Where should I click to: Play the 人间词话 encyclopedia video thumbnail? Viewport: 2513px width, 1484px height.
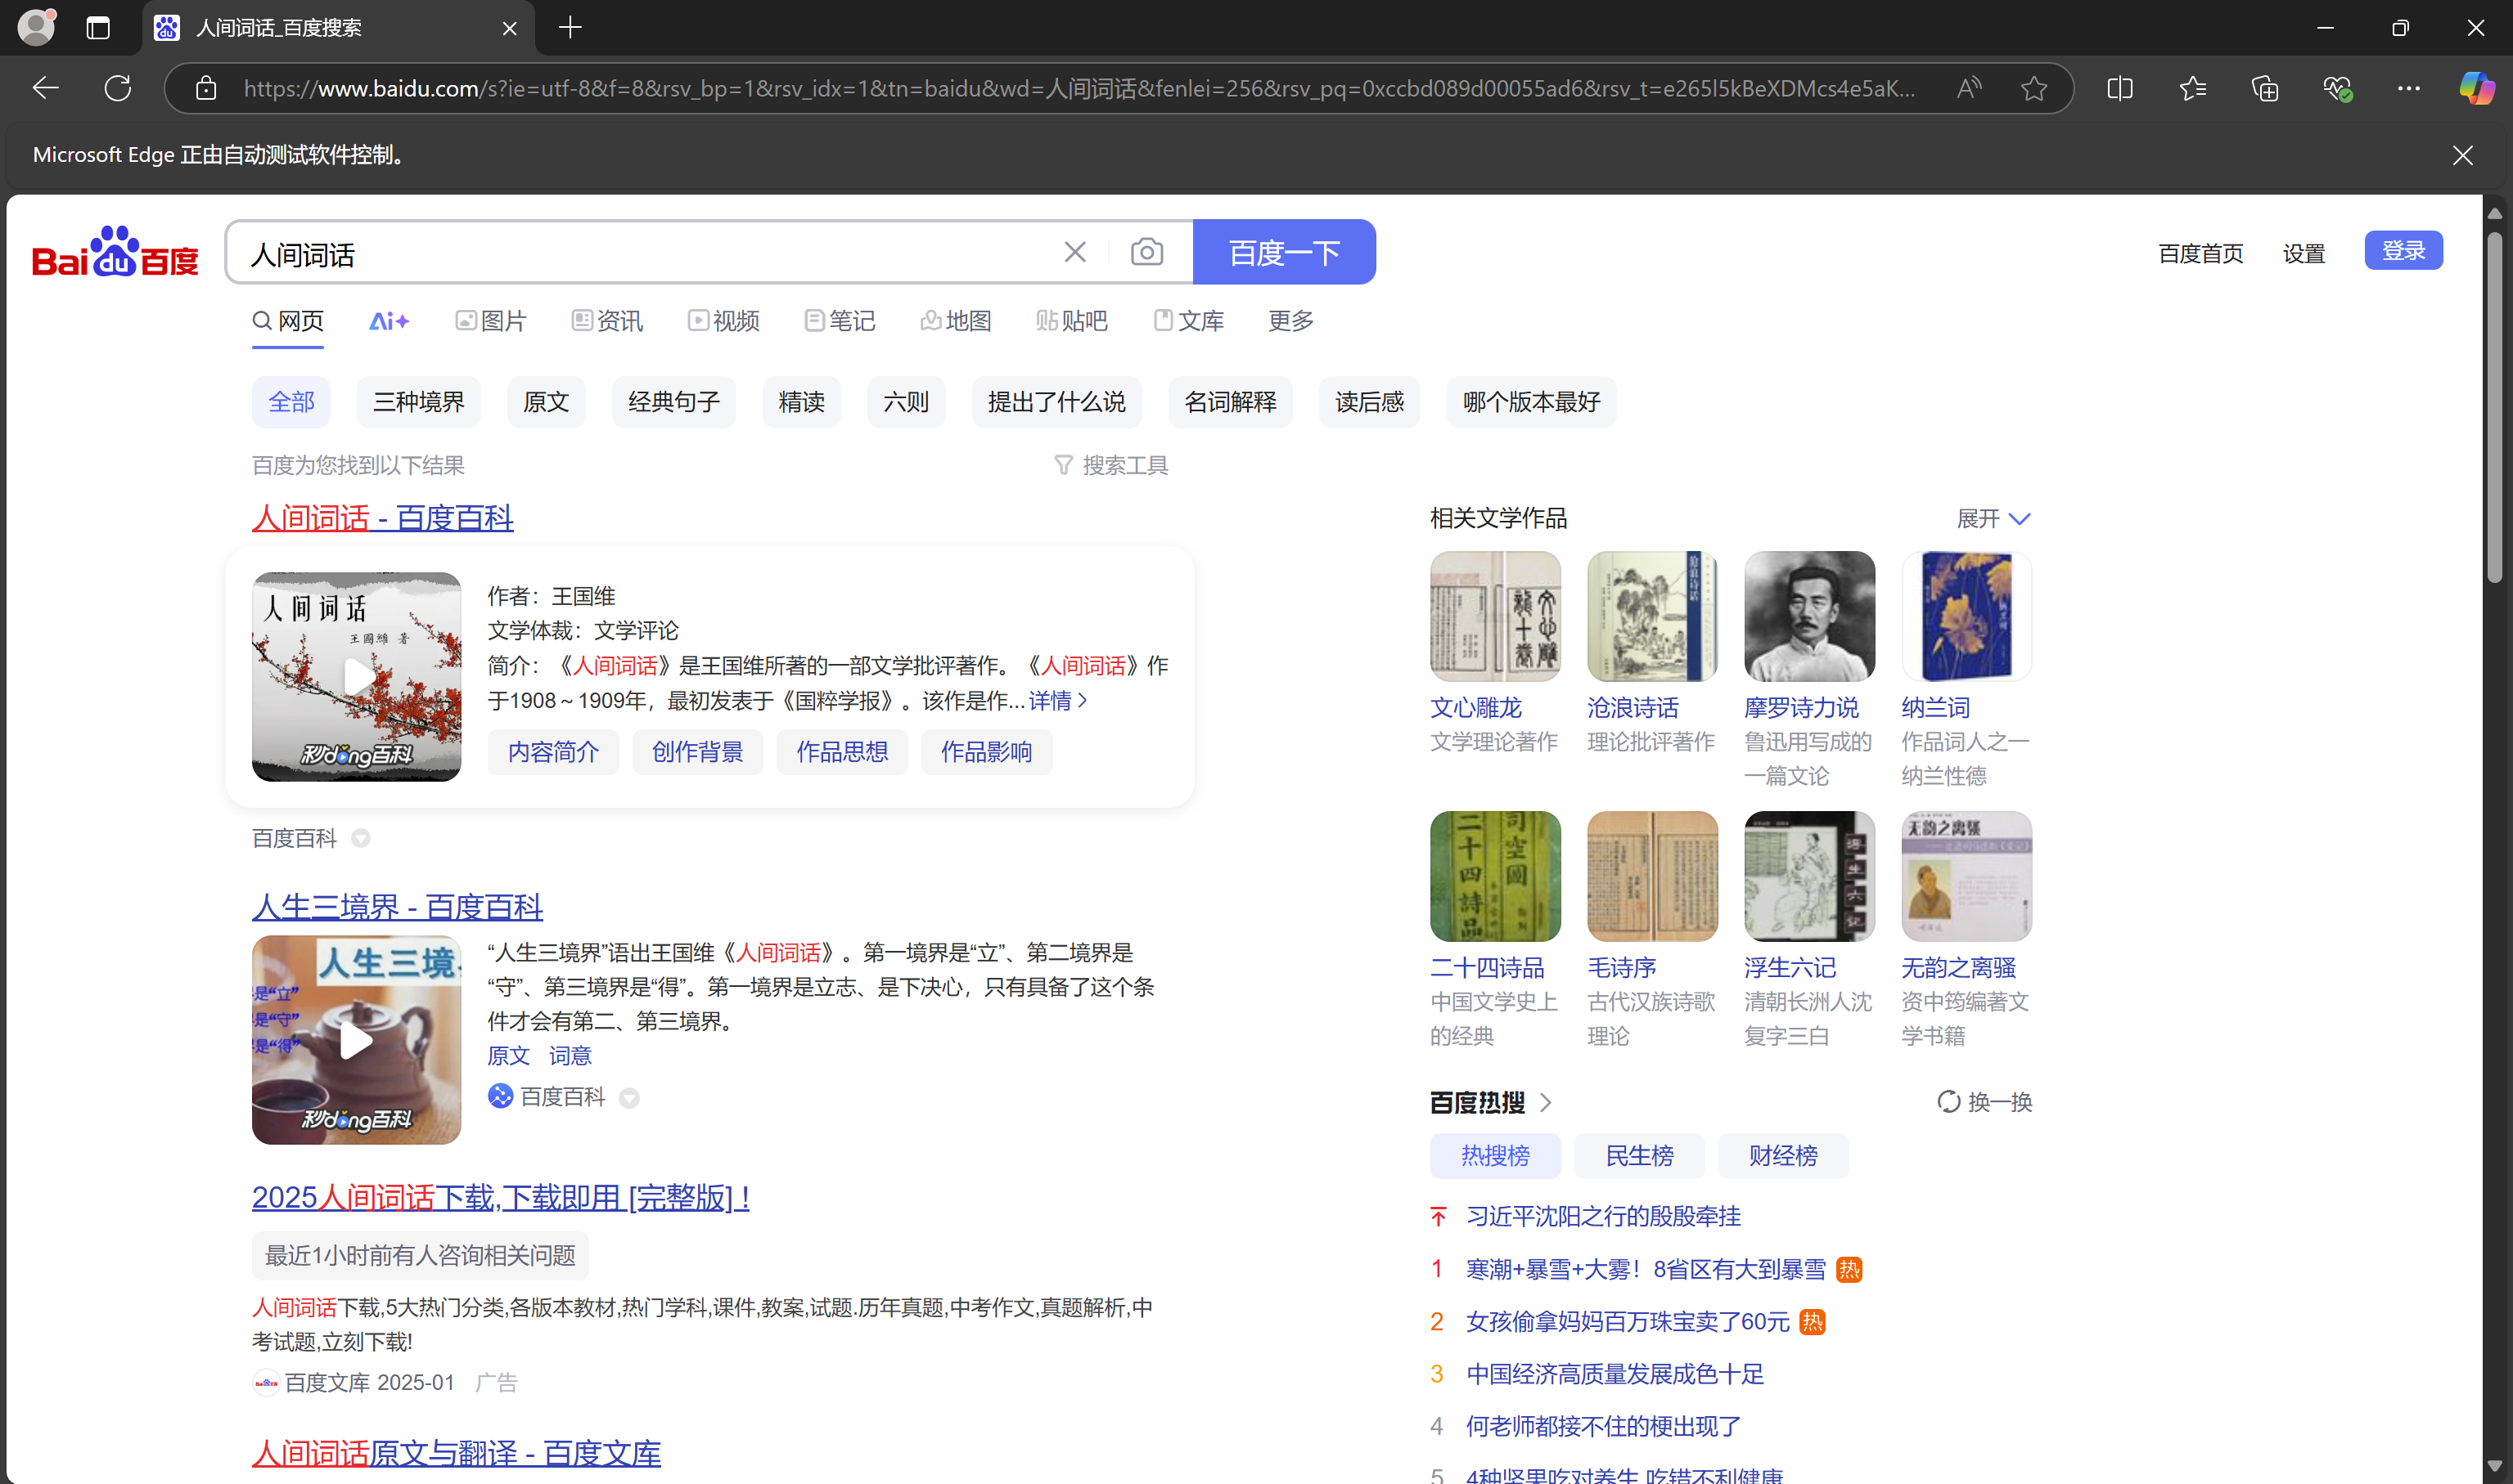[x=356, y=677]
